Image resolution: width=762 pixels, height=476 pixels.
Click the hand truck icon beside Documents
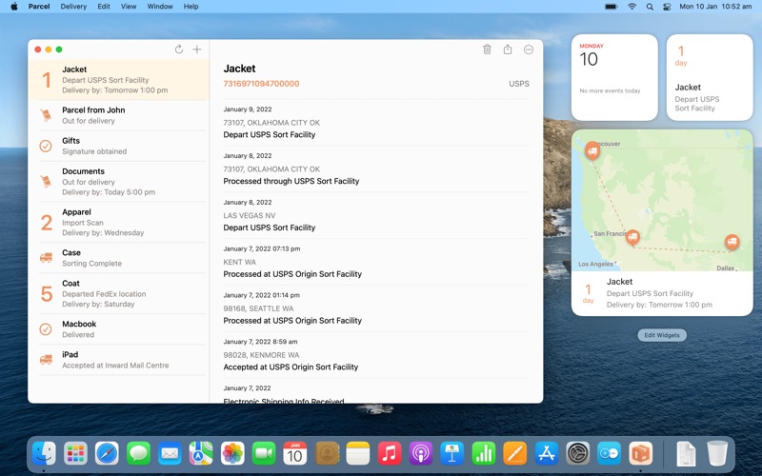pyautogui.click(x=46, y=182)
